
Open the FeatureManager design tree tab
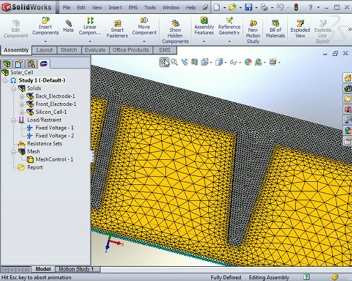pyautogui.click(x=7, y=64)
